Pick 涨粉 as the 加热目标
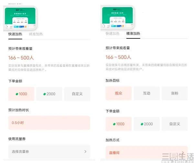Viewport: 194px width, 163px height. coord(175,93)
